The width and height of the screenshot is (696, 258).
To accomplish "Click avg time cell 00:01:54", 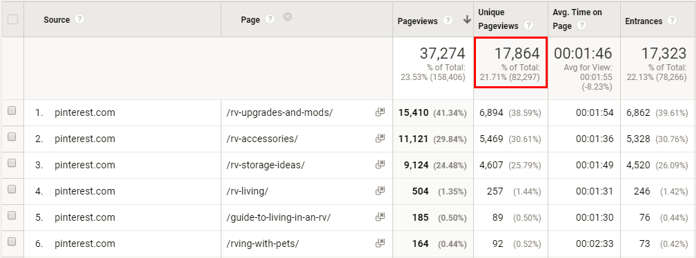I will click(595, 113).
